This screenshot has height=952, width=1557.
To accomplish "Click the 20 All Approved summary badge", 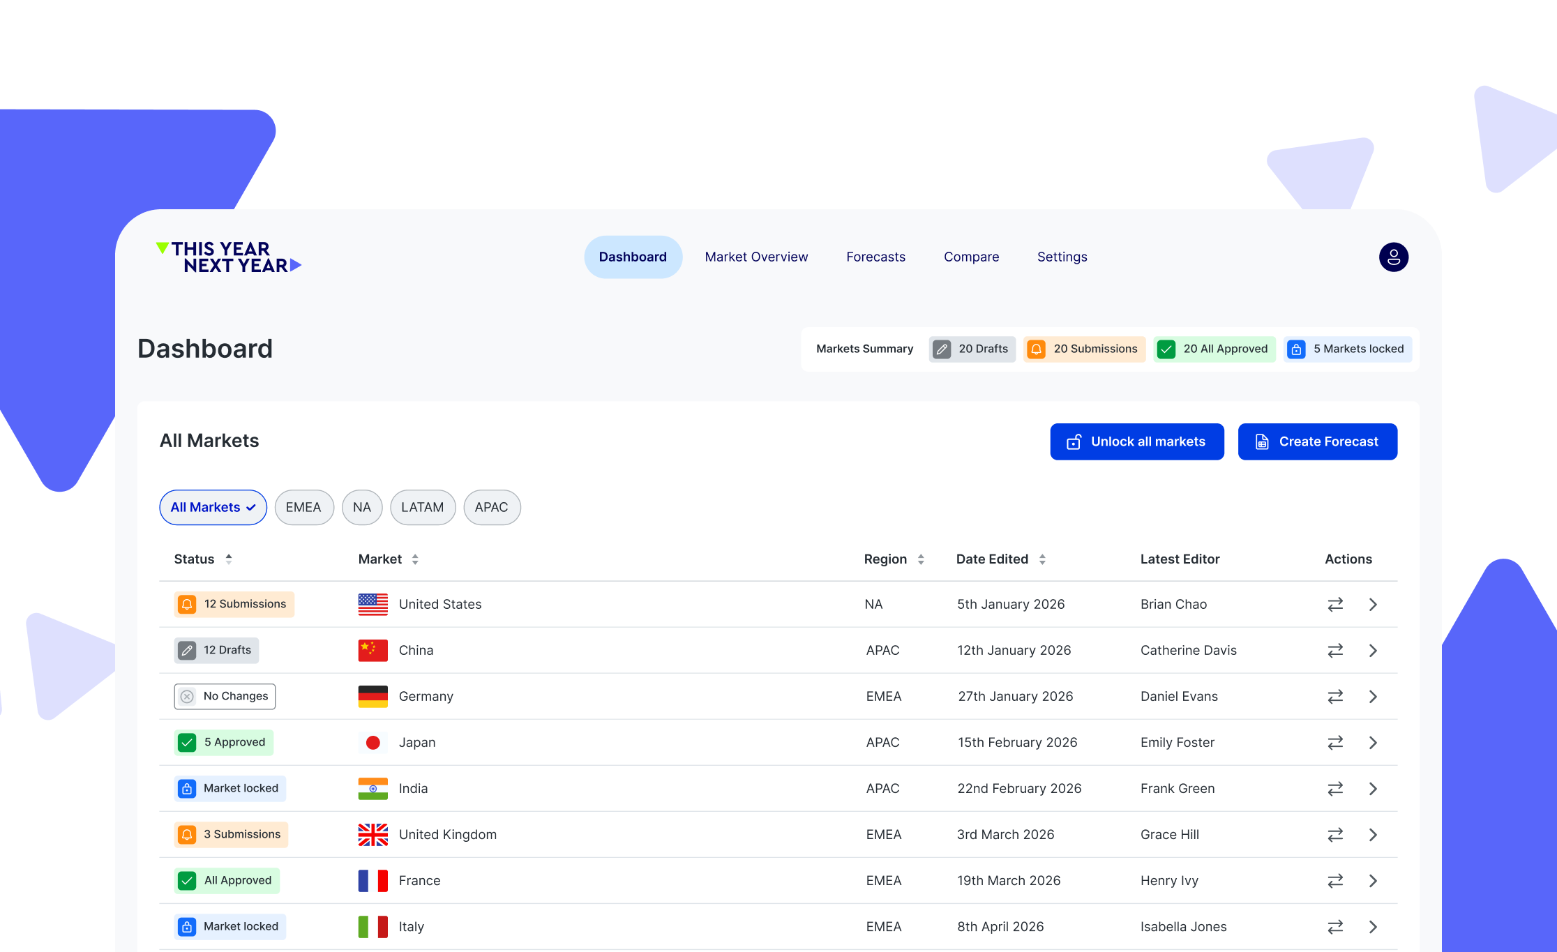I will point(1214,349).
